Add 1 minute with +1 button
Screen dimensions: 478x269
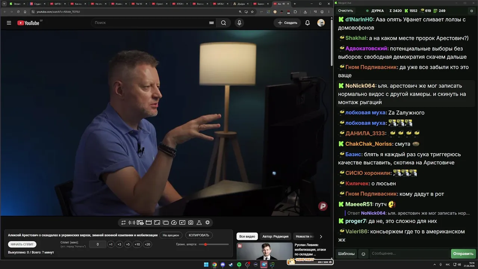click(111, 244)
